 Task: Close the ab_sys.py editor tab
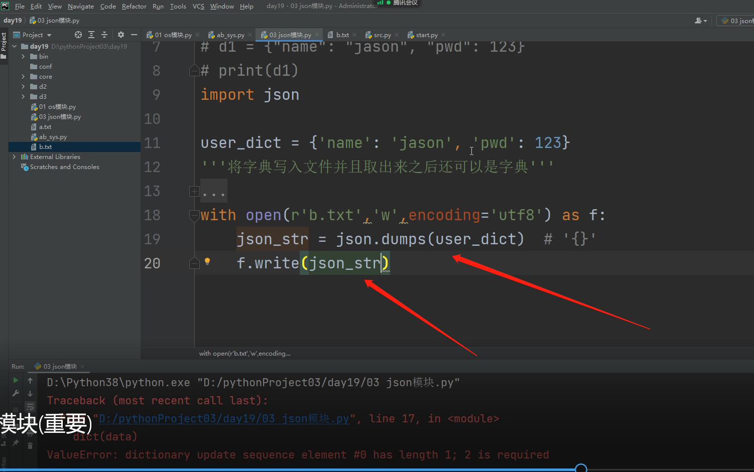(250, 35)
